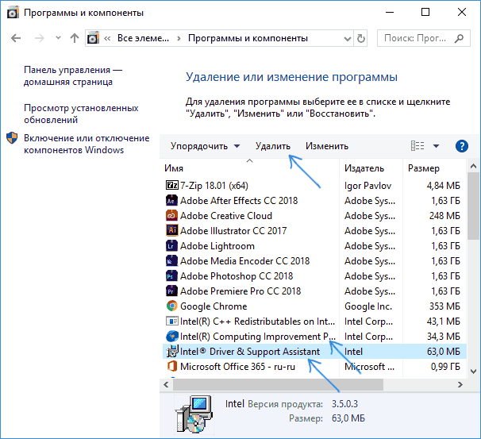Click the Windows features shield icon
Image resolution: width=481 pixels, height=439 pixels.
point(12,138)
